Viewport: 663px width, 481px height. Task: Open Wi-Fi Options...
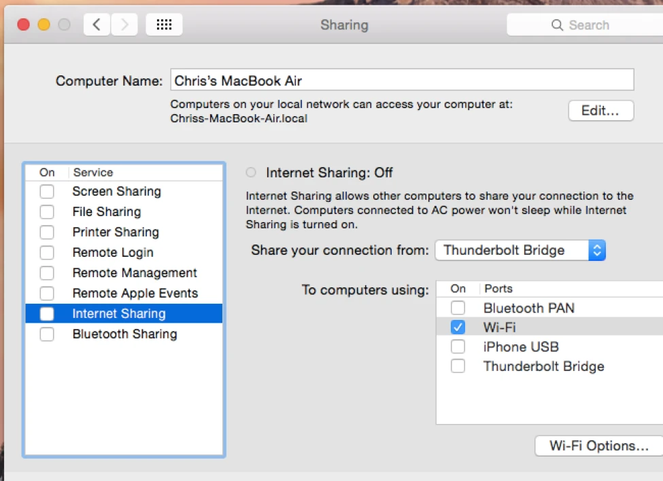tap(598, 446)
